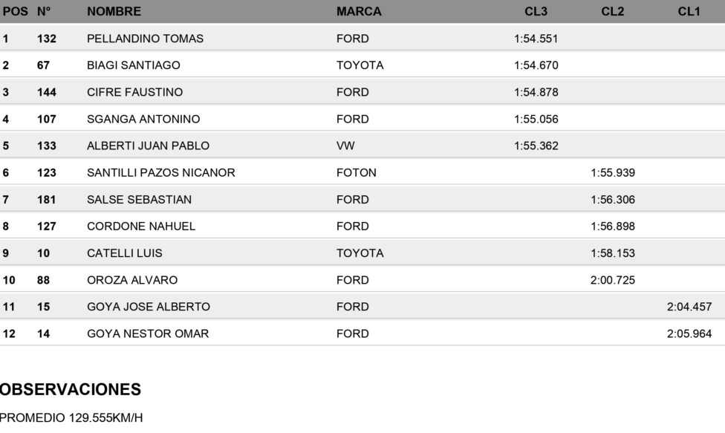Viewport: 725px width, 433px height.
Task: Click the MARCA column header
Action: point(359,12)
